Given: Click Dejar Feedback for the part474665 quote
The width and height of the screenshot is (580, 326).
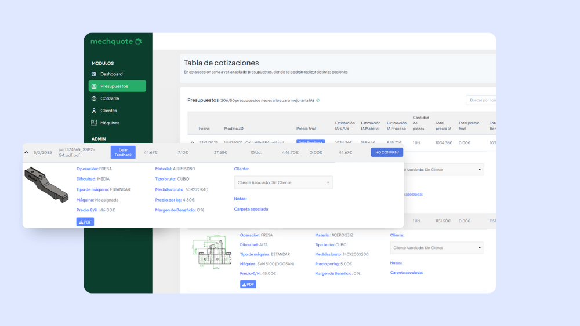Looking at the screenshot, I should coord(123,152).
